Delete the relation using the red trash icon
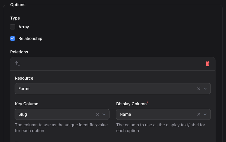 click(x=208, y=64)
